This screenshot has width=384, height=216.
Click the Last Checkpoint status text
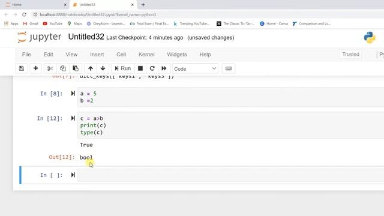coord(145,38)
